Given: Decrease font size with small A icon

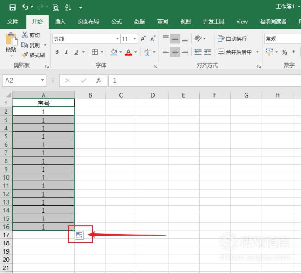Looking at the screenshot, I should [x=153, y=39].
